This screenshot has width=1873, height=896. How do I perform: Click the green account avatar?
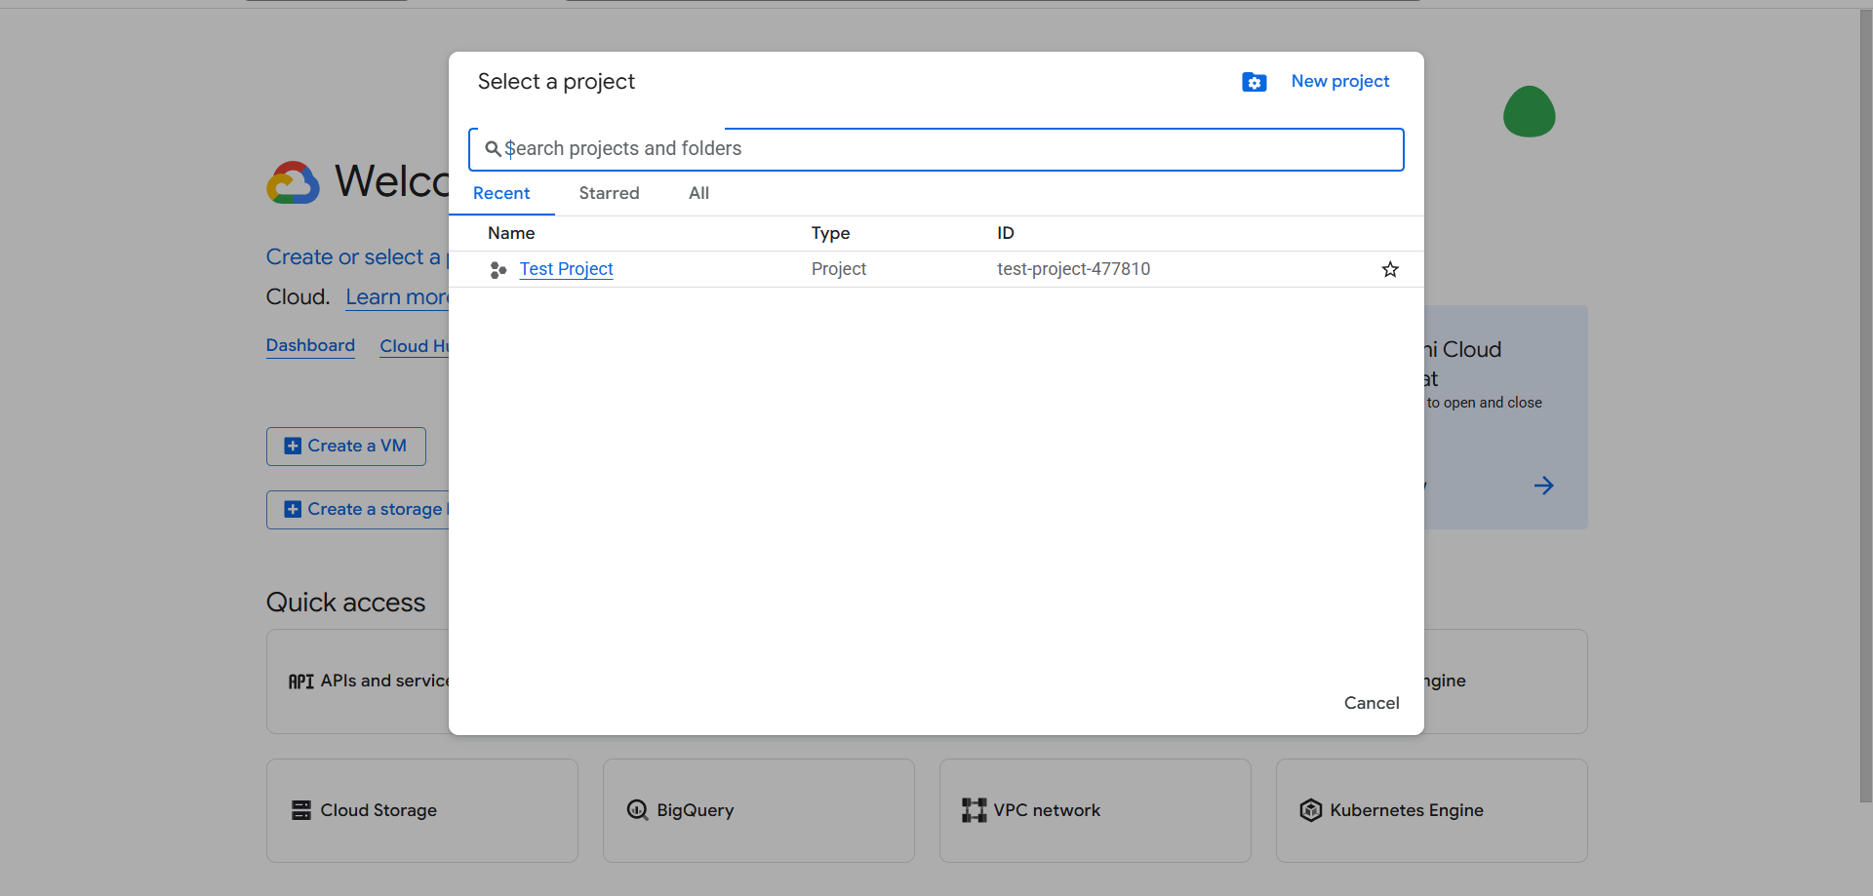tap(1529, 111)
